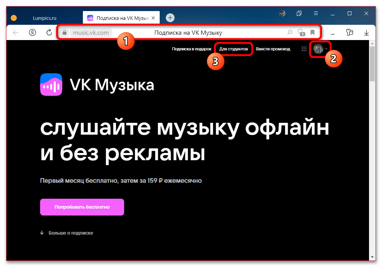Click the orange icon on the Lumpics.ru tab
Viewport: 382px width, 267px height.
tap(14, 18)
